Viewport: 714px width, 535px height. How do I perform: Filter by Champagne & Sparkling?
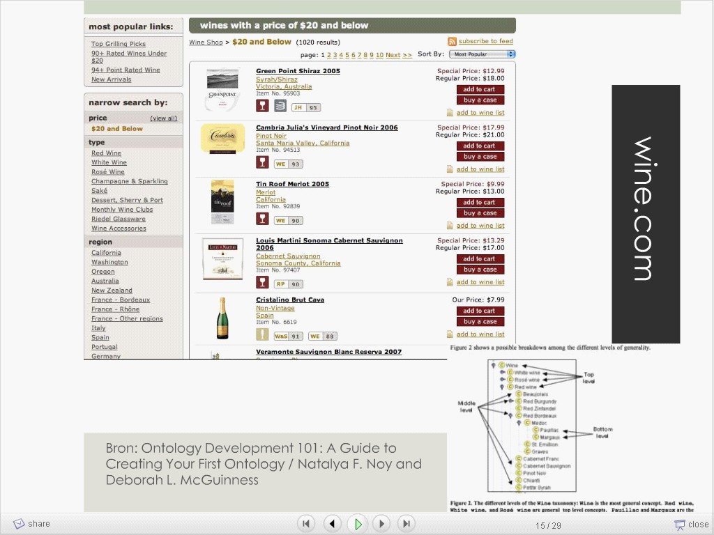[x=129, y=182]
